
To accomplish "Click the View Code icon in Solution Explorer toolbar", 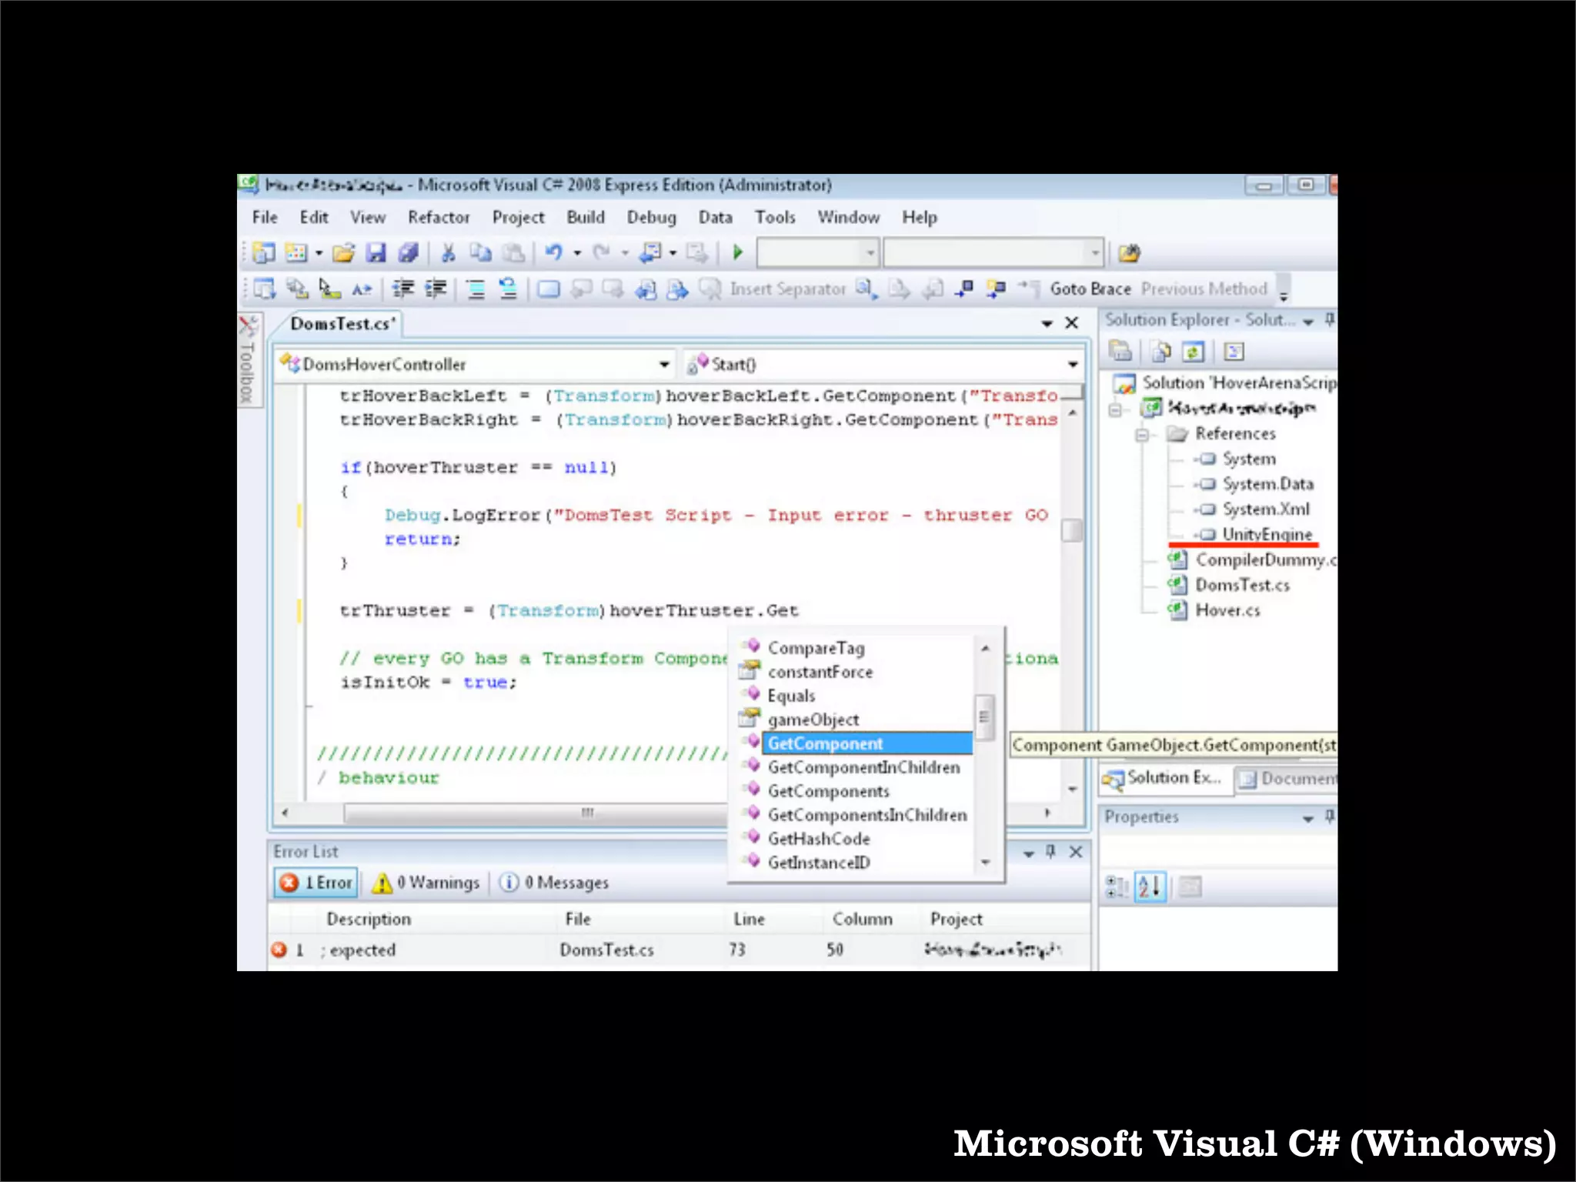I will pyautogui.click(x=1234, y=352).
